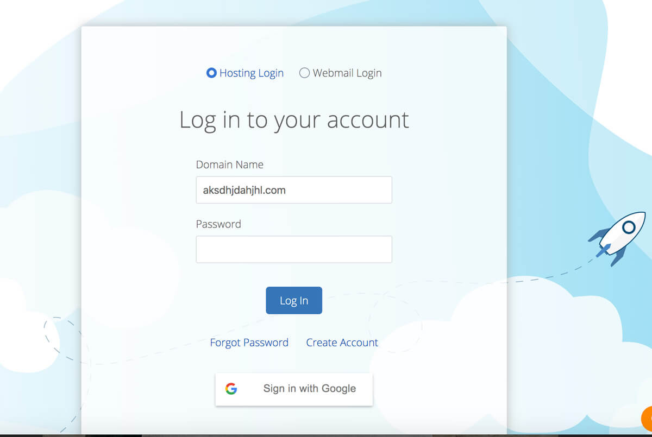Click the 'Domain Name' field label
The image size is (652, 437).
[230, 164]
